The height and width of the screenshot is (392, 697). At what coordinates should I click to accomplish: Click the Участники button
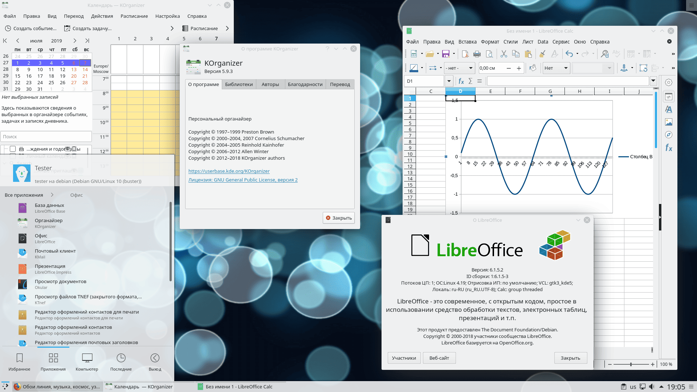pyautogui.click(x=404, y=358)
